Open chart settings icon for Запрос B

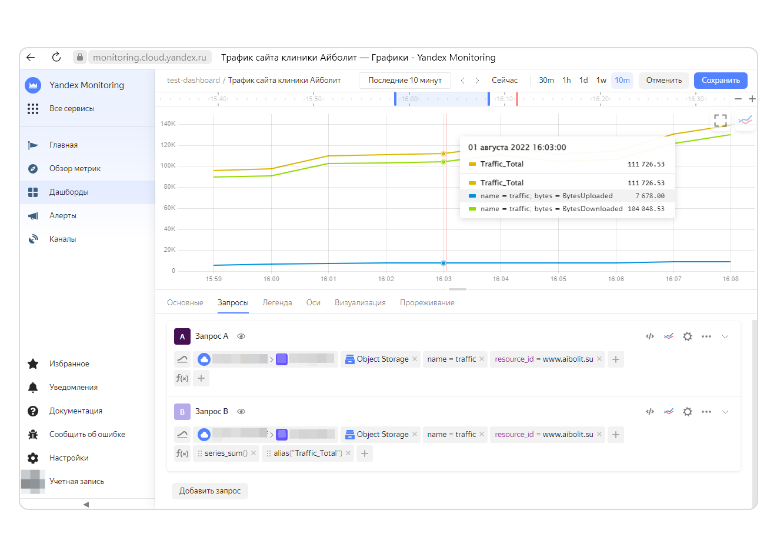click(x=669, y=412)
